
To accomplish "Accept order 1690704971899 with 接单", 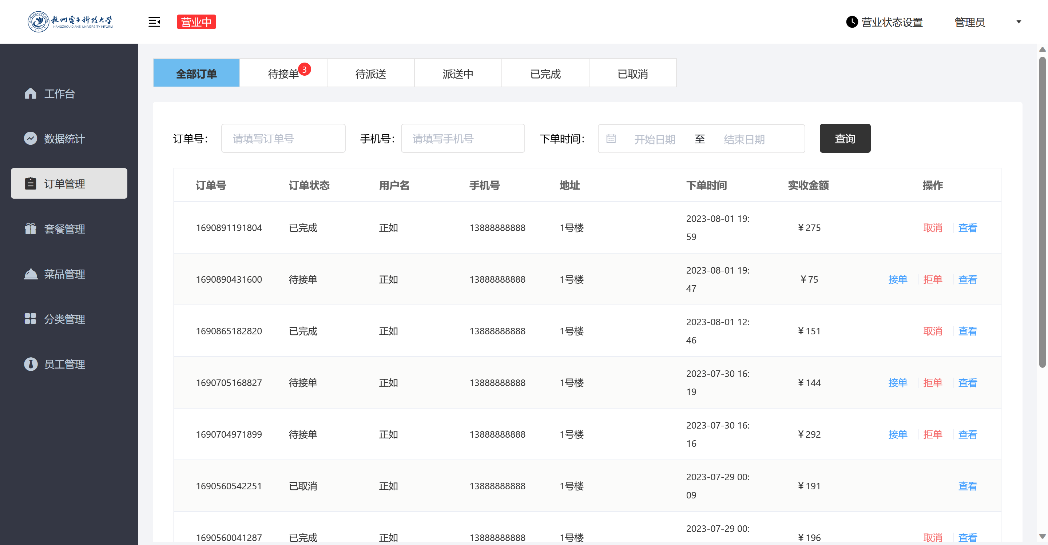I will [x=898, y=434].
